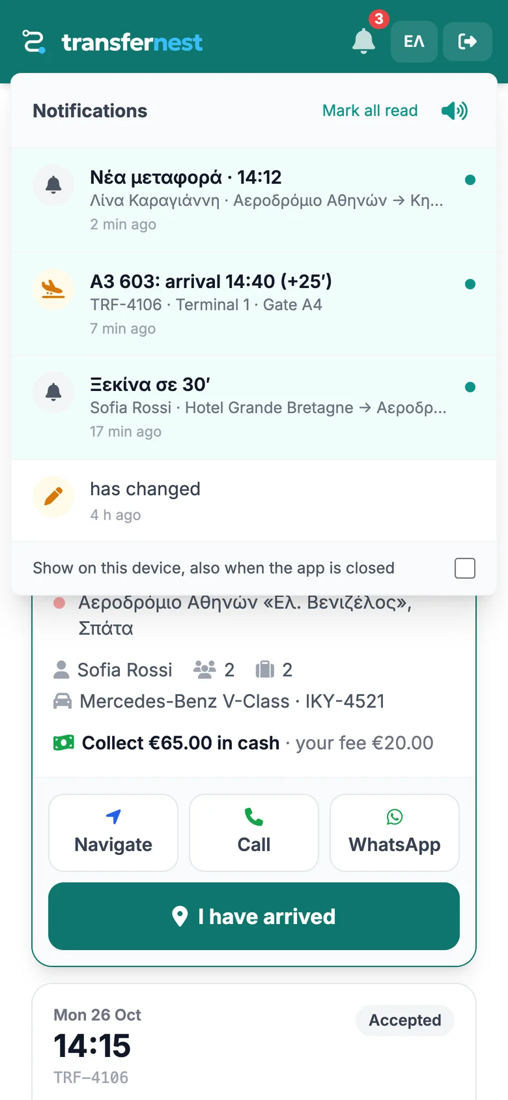Screen dimensions: 508x1100
Task: Open the Νέα μεταφορά 14:12 notification
Action: [x=254, y=200]
